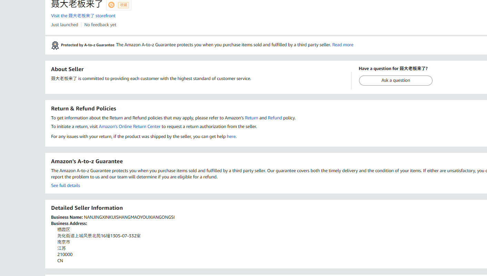Open Amazon's Refund policy link
This screenshot has height=276, width=487.
point(275,118)
